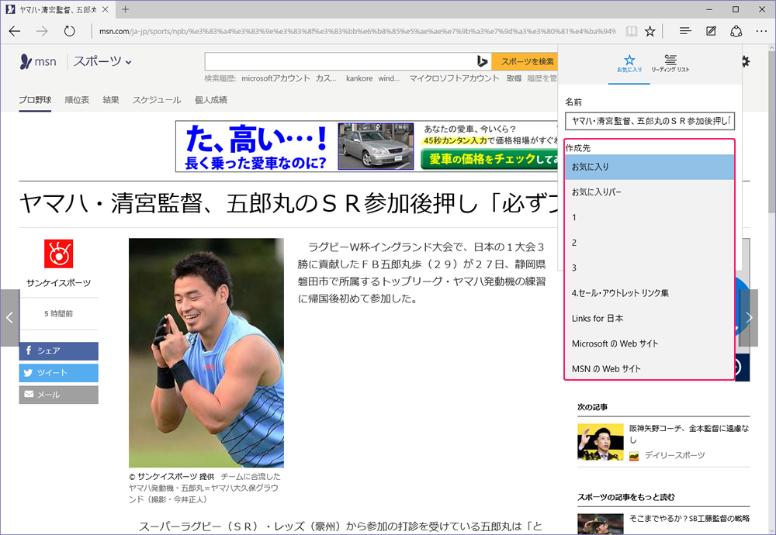Open a new tab with plus button
Screen dimensions: 776x535
click(x=125, y=9)
